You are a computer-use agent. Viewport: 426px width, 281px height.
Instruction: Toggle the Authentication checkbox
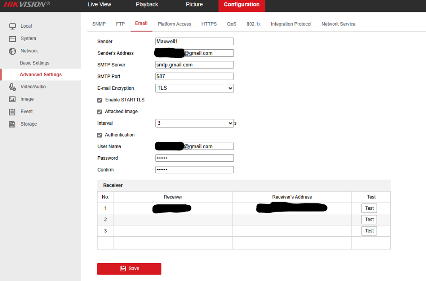(99, 135)
